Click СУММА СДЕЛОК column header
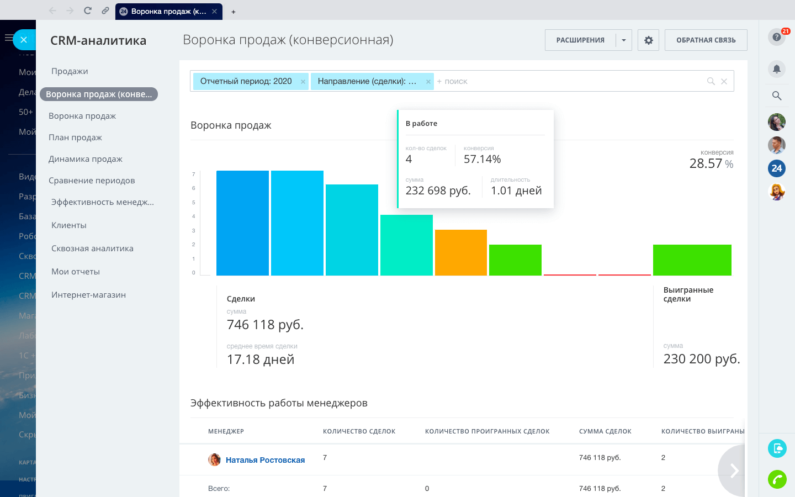The image size is (795, 497). (605, 431)
